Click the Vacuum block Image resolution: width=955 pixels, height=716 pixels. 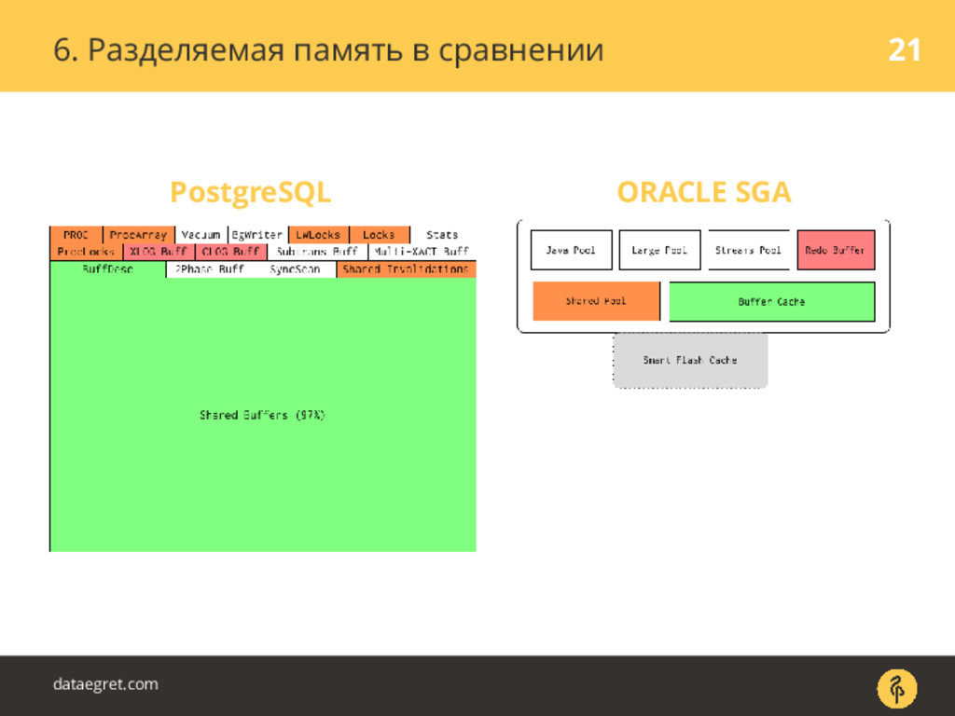pos(201,234)
